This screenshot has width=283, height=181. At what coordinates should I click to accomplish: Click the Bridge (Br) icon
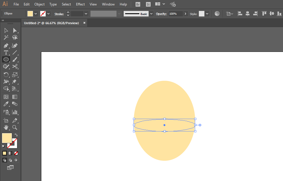click(138, 4)
